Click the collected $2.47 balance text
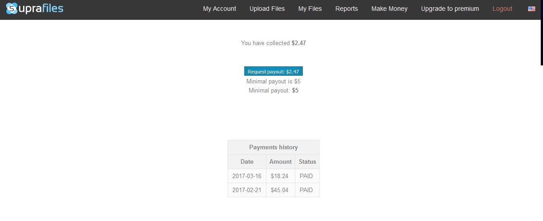Viewport: 543px width, 221px height. [x=298, y=43]
